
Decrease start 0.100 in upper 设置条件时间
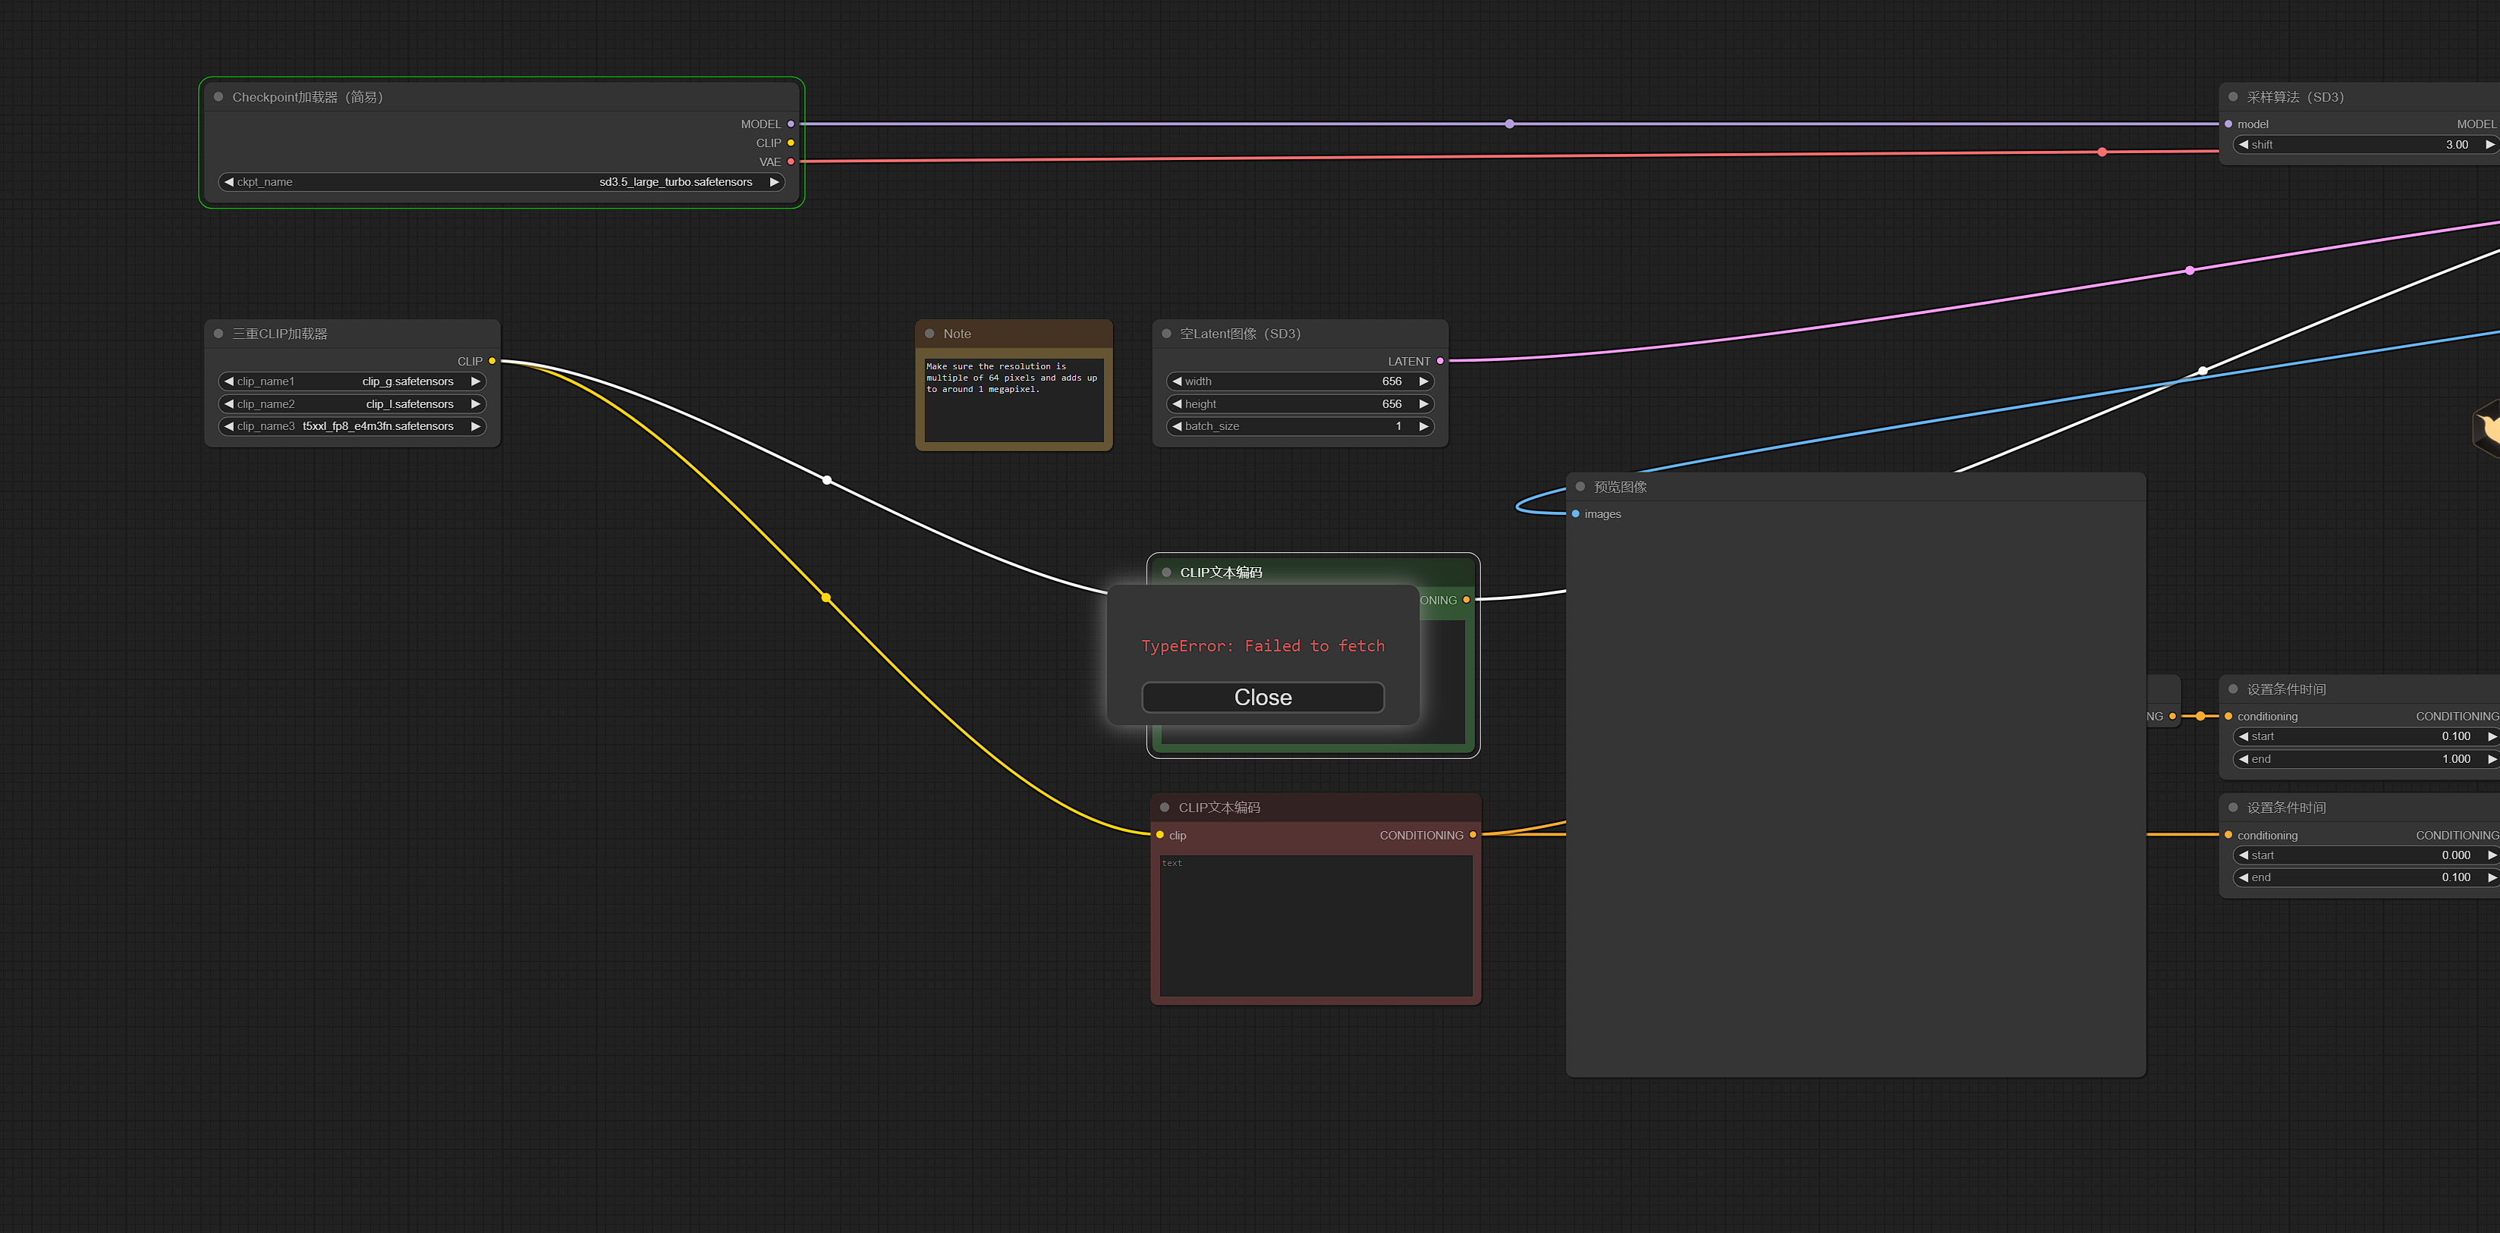2244,736
